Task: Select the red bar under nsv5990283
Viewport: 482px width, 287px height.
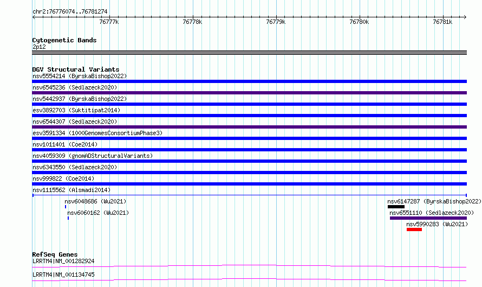Action: pyautogui.click(x=414, y=229)
